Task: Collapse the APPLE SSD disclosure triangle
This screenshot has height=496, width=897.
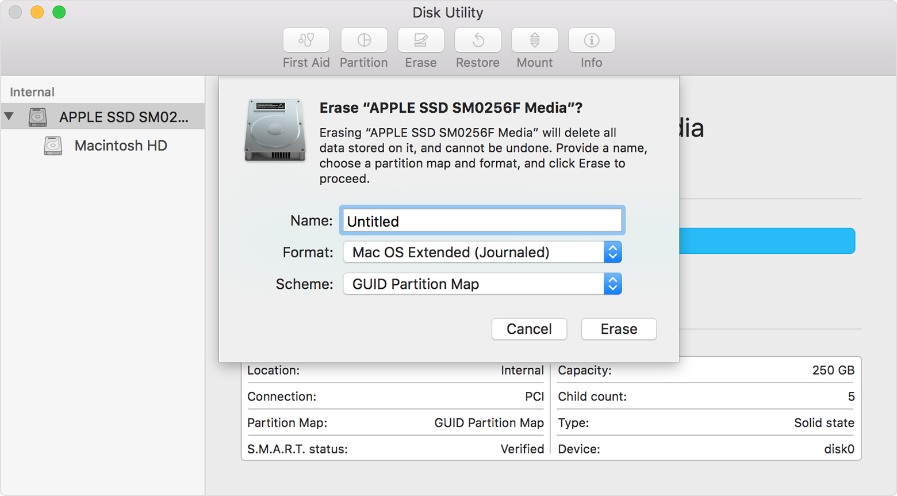Action: pos(9,117)
